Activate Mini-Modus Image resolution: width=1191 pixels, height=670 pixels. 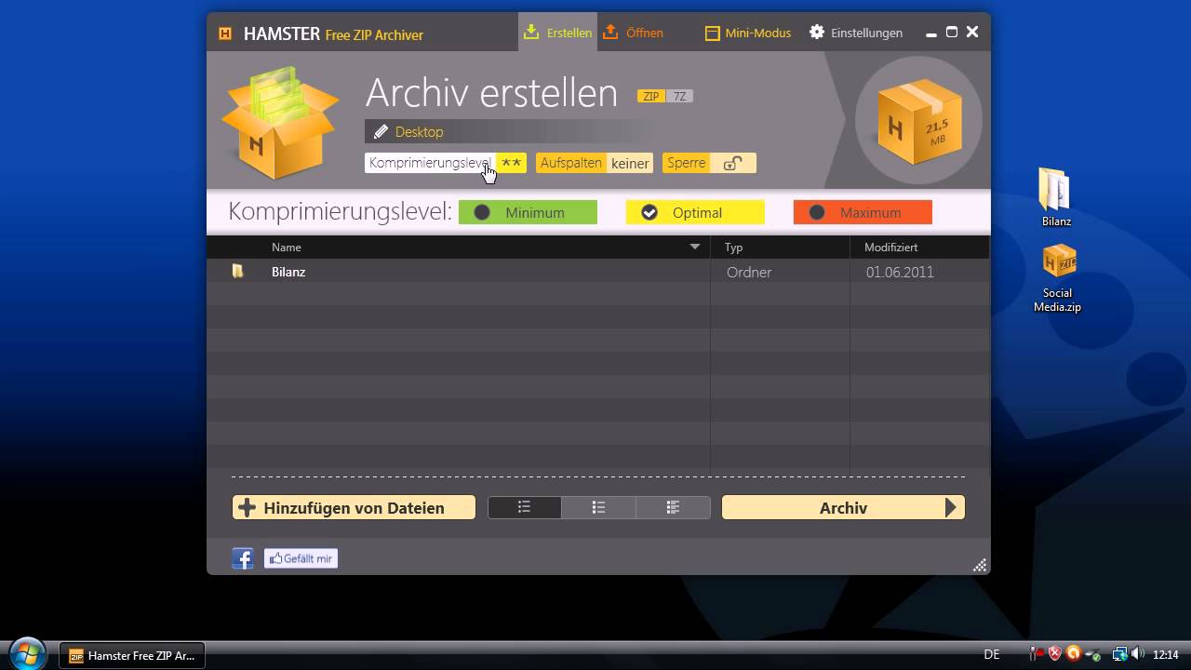click(x=747, y=33)
